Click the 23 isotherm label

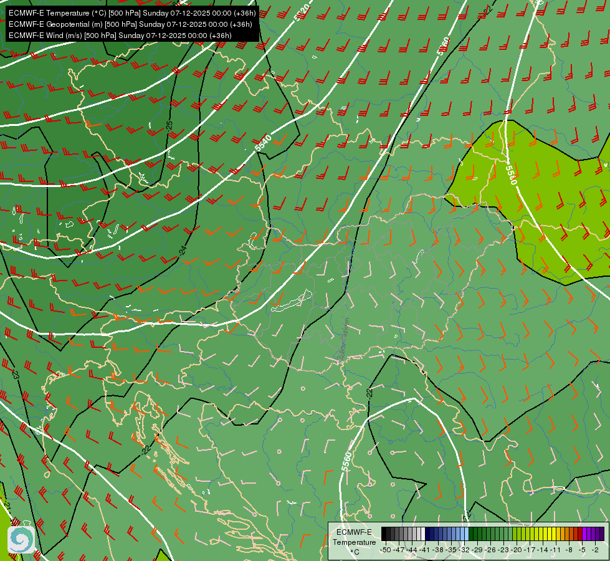coord(16,375)
